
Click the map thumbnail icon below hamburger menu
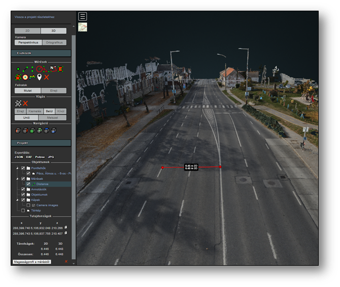point(83,27)
